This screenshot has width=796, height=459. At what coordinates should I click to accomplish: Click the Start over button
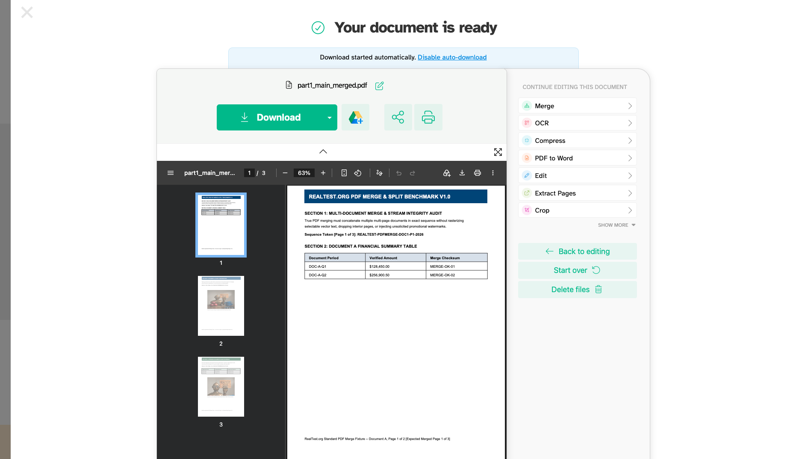point(578,270)
